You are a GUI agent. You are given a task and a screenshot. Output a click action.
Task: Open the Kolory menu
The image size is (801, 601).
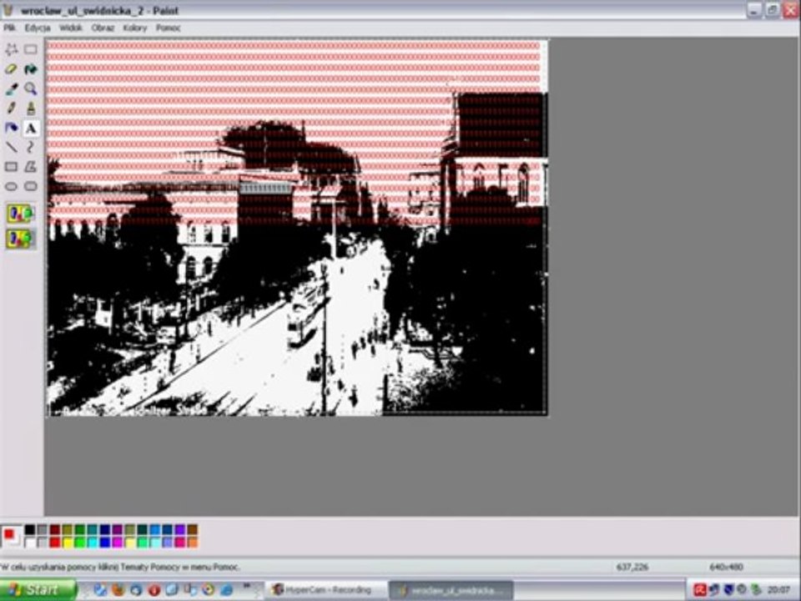tap(135, 28)
